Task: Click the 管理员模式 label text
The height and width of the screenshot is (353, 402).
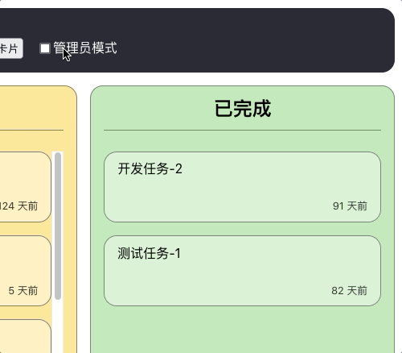Action: (x=85, y=48)
